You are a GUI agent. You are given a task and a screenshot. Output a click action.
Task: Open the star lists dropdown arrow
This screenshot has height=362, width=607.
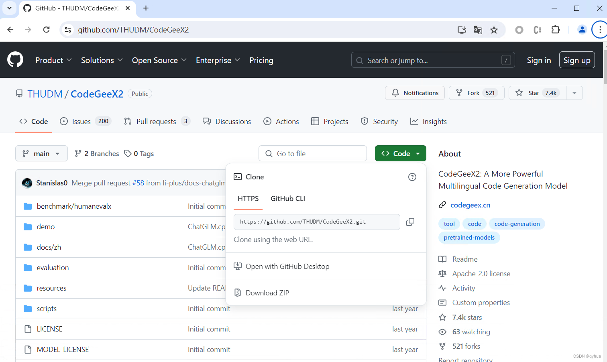pos(574,93)
